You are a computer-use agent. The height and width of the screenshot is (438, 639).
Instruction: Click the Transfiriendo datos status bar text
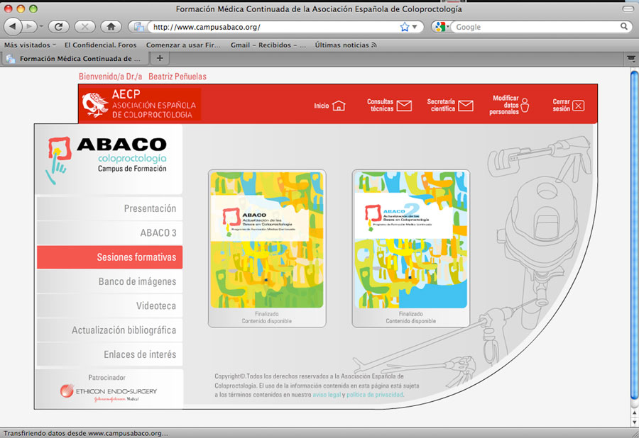pyautogui.click(x=86, y=433)
